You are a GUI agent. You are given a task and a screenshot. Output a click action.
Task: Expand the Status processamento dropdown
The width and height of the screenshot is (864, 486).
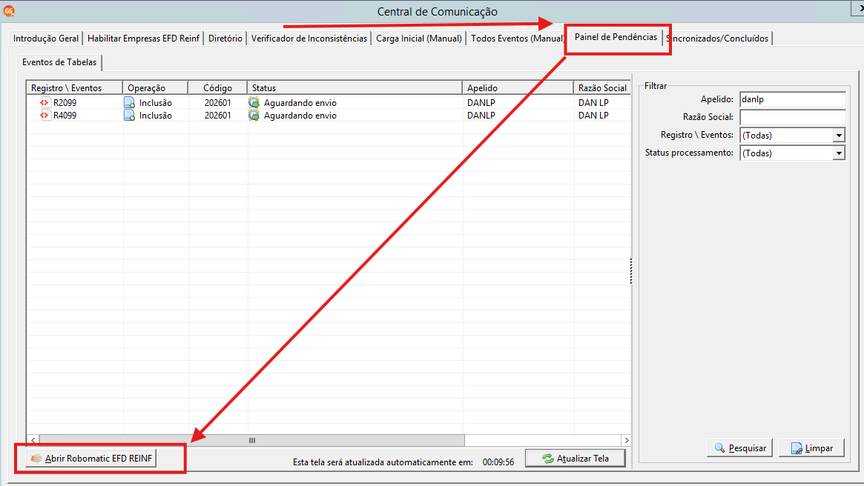[x=839, y=153]
